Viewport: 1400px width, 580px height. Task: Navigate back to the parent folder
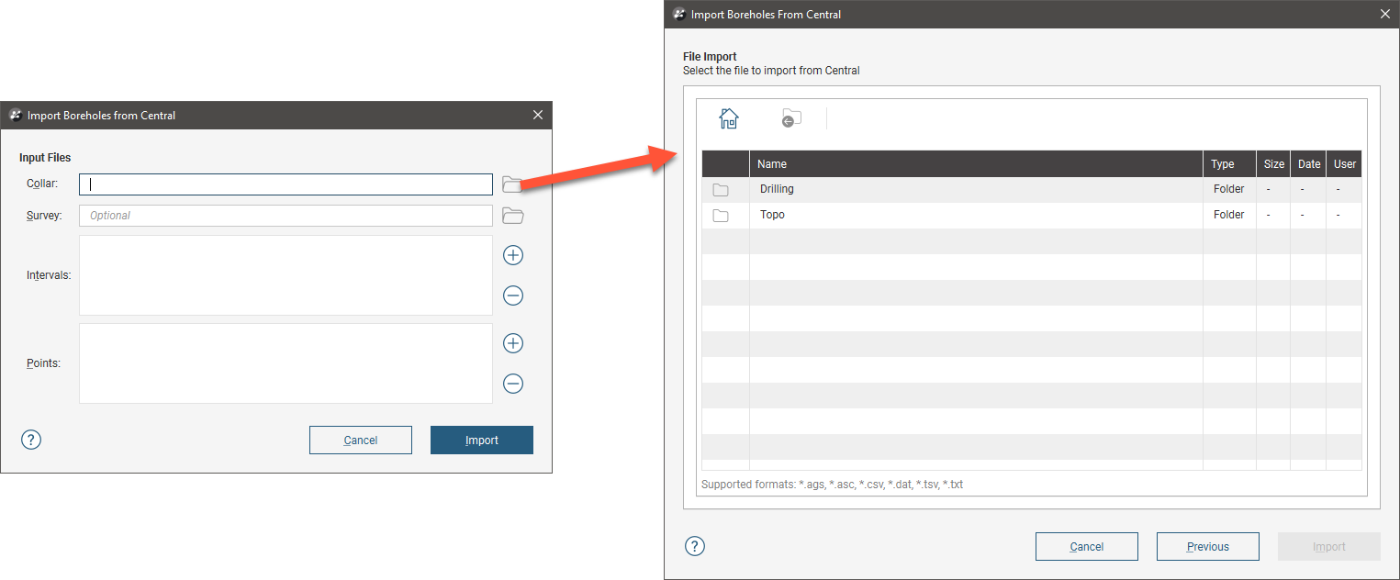pos(790,118)
